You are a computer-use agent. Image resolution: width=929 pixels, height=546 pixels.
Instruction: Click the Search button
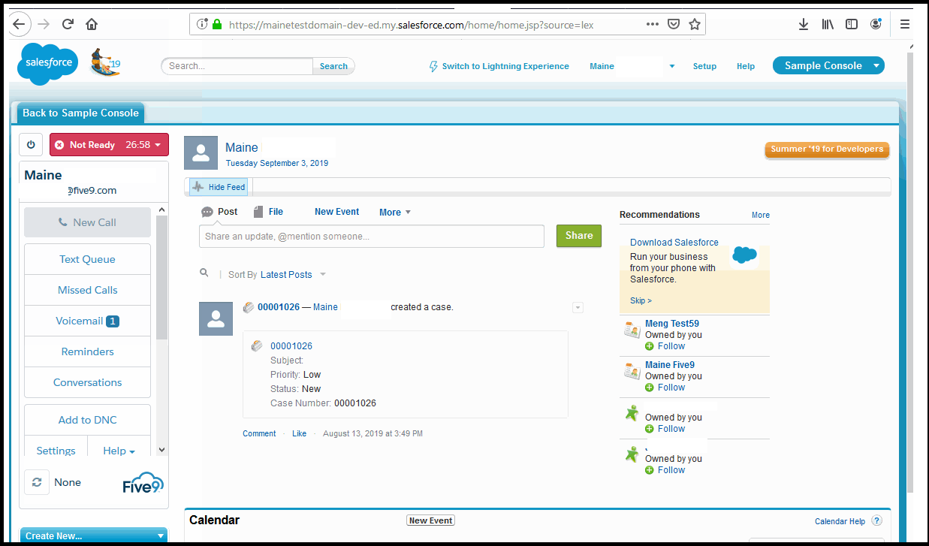pyautogui.click(x=333, y=66)
